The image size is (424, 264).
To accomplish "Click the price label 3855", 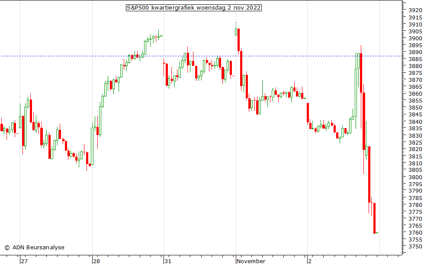I will (x=415, y=100).
